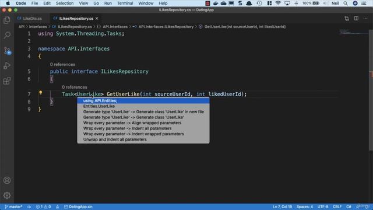Screen dimensions: 373x210
Task: Open the View menu
Action: [83, 3]
